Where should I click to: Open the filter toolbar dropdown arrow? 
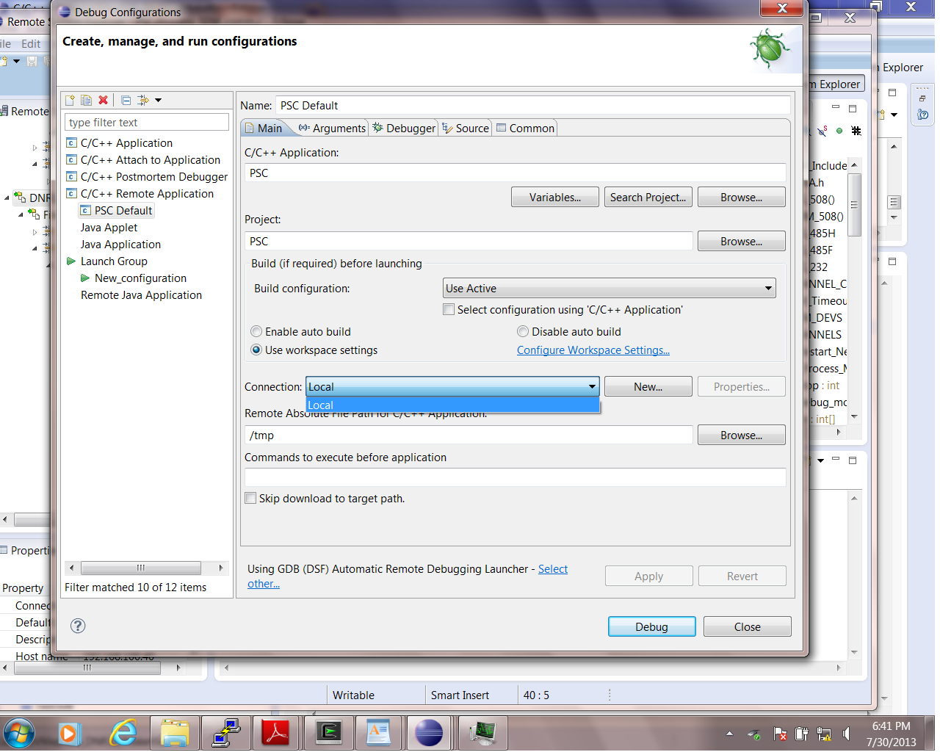tap(158, 100)
